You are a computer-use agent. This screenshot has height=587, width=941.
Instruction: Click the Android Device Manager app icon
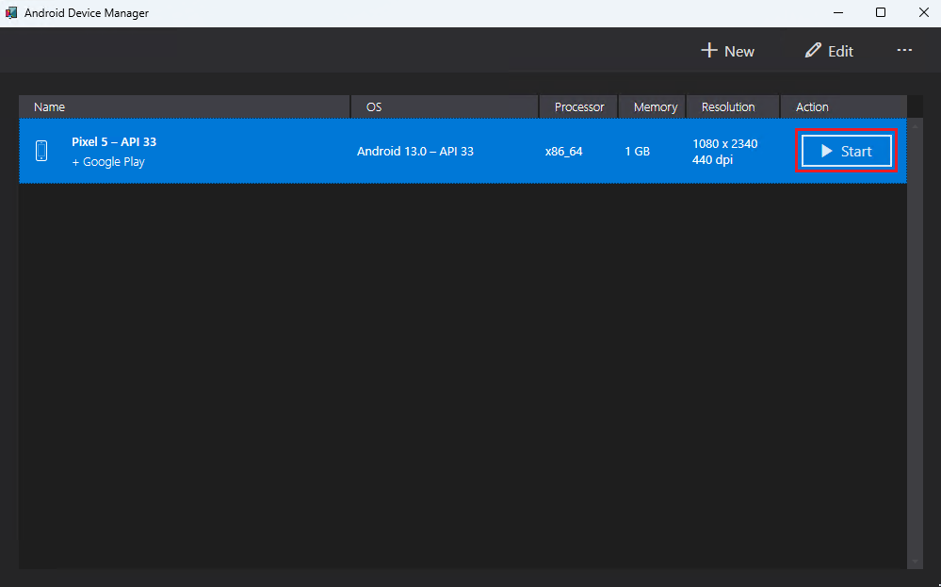click(11, 13)
